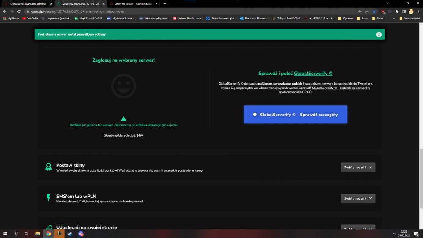Open Steam from taskbar

coord(70,234)
